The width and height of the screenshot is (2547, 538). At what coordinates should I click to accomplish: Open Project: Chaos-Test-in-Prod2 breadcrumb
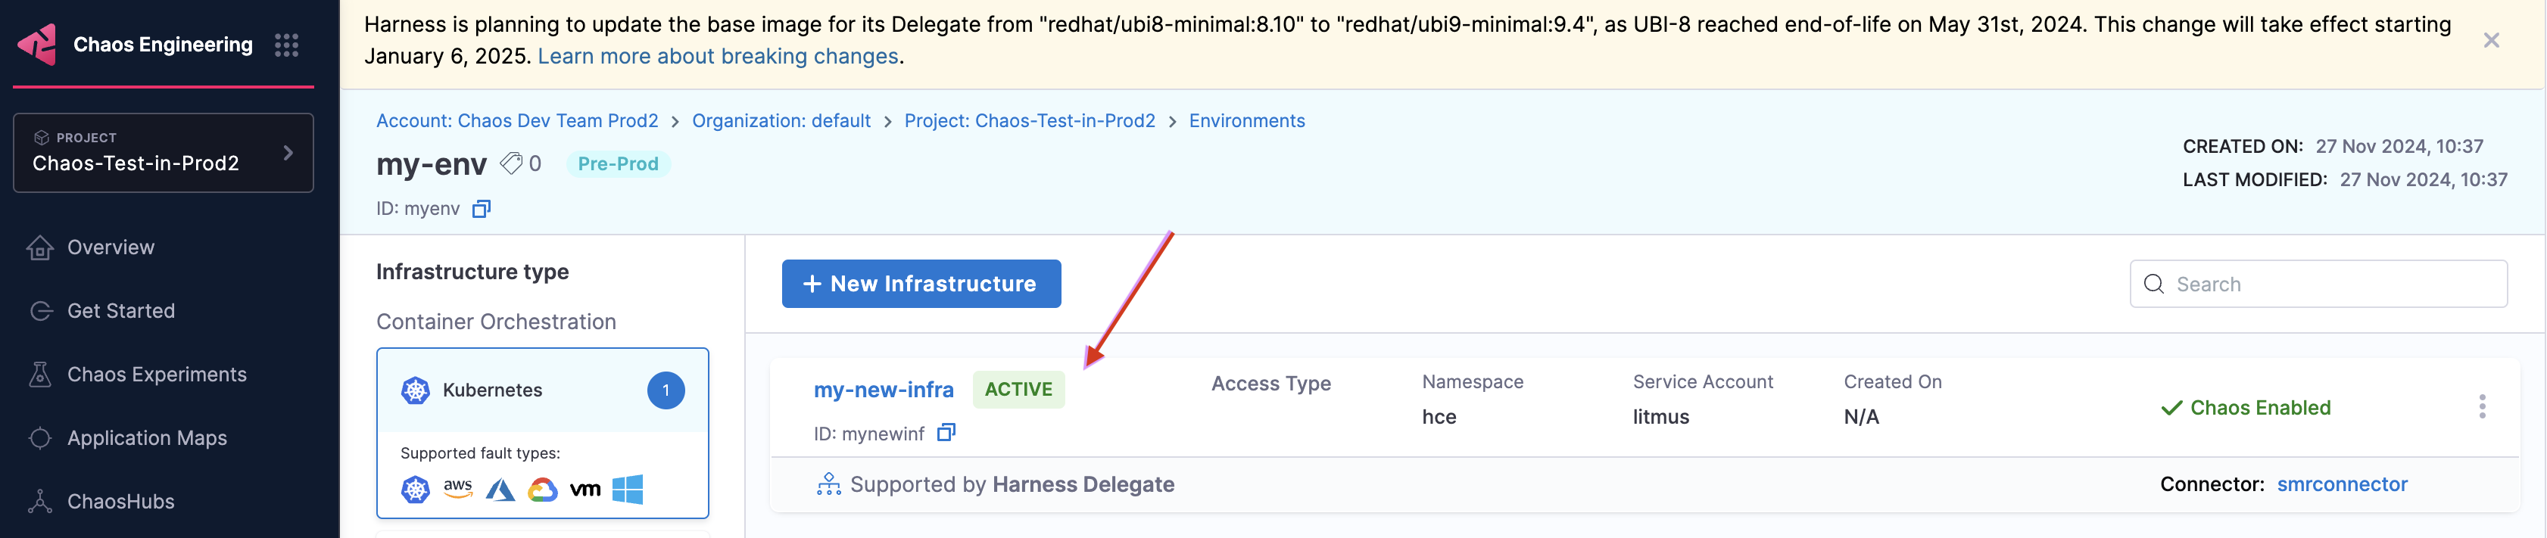(1029, 120)
